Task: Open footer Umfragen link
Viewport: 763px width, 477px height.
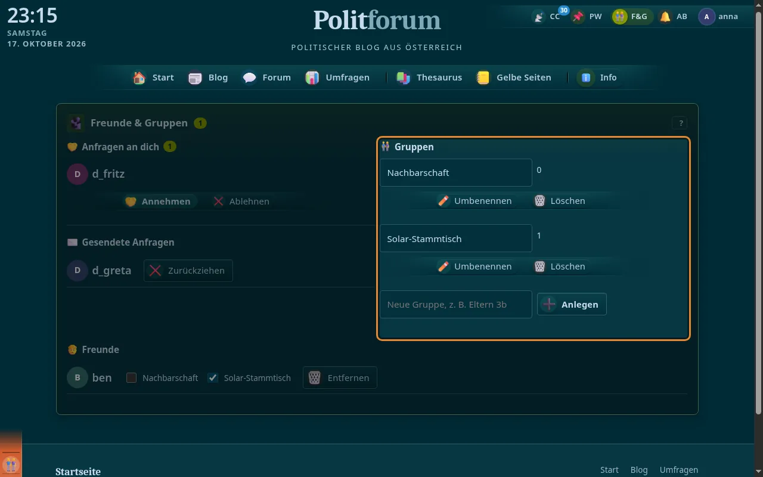Action: click(x=679, y=470)
